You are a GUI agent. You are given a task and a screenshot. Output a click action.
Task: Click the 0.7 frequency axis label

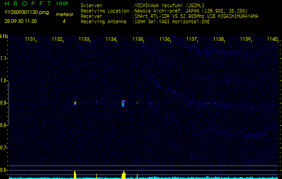[4, 148]
